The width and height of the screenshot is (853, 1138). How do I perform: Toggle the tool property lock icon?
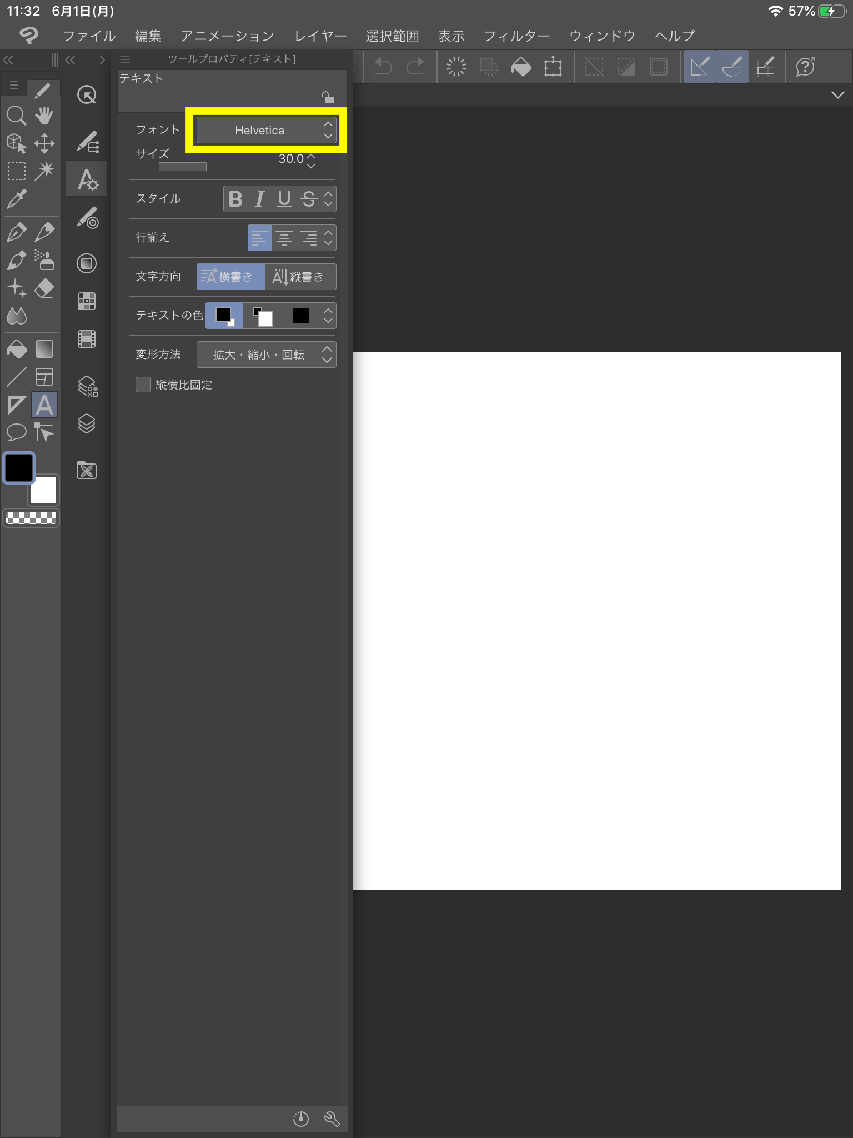(x=328, y=97)
